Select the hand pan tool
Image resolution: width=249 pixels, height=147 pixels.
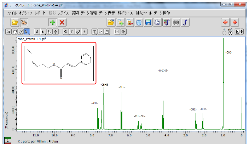point(15,32)
